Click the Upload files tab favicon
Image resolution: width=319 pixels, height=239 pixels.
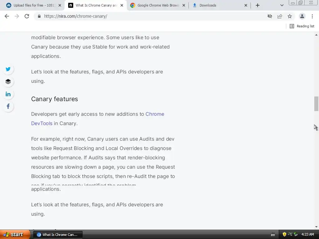(x=8, y=5)
